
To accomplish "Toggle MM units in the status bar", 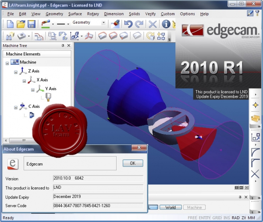I will [x=251, y=218].
